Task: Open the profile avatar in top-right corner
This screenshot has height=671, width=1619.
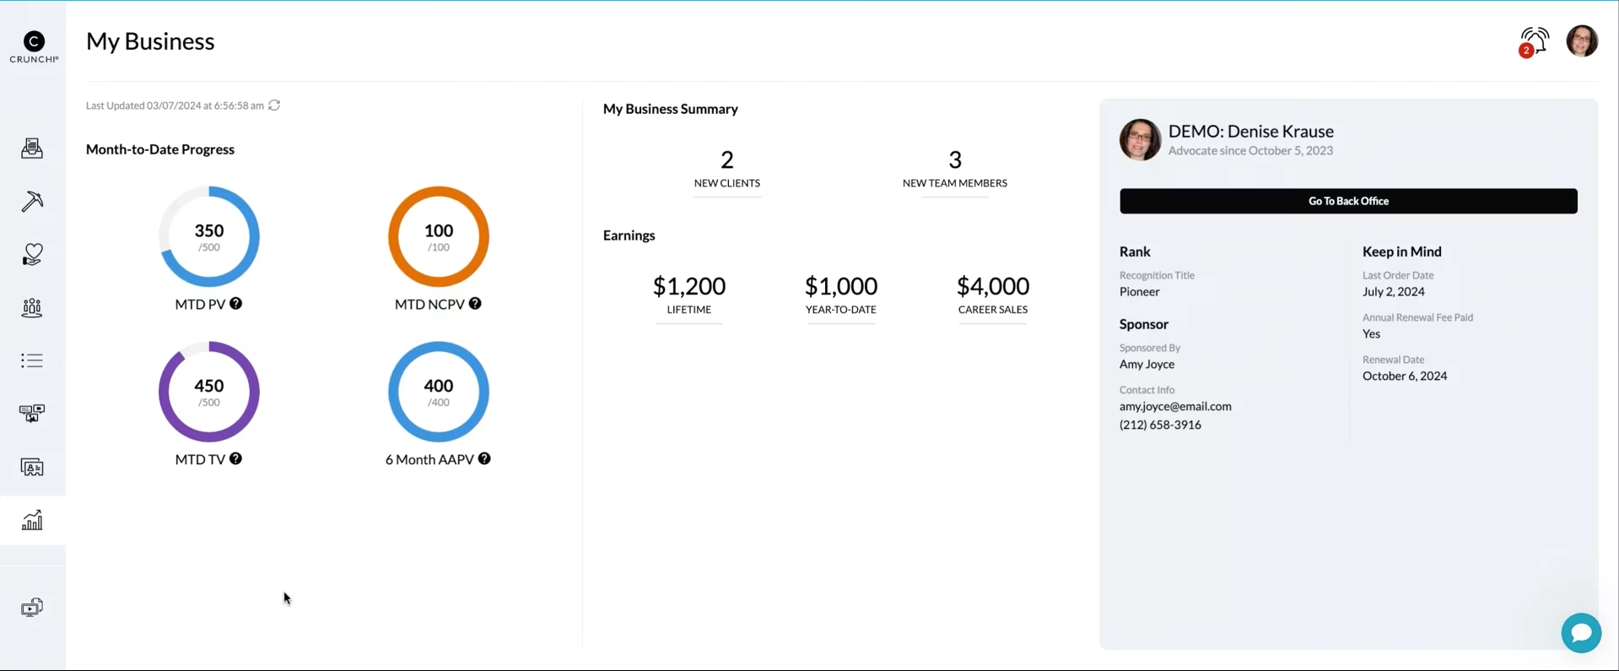Action: [1582, 41]
